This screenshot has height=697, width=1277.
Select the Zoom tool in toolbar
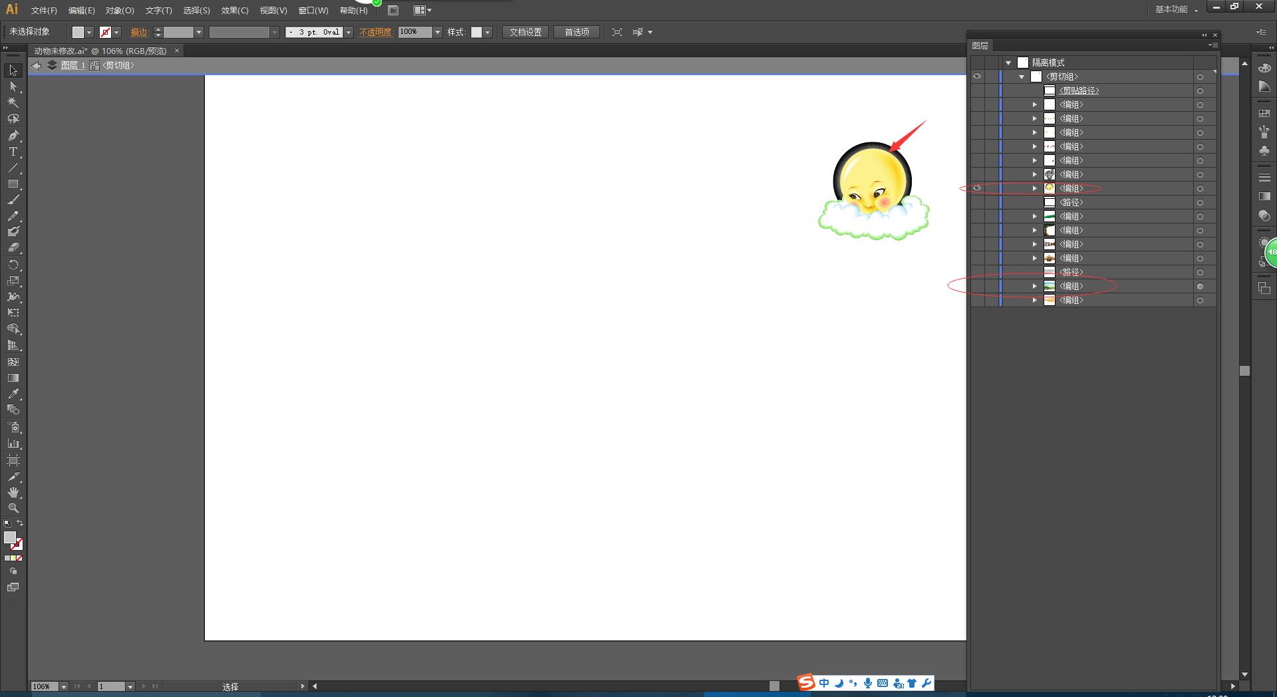point(13,508)
